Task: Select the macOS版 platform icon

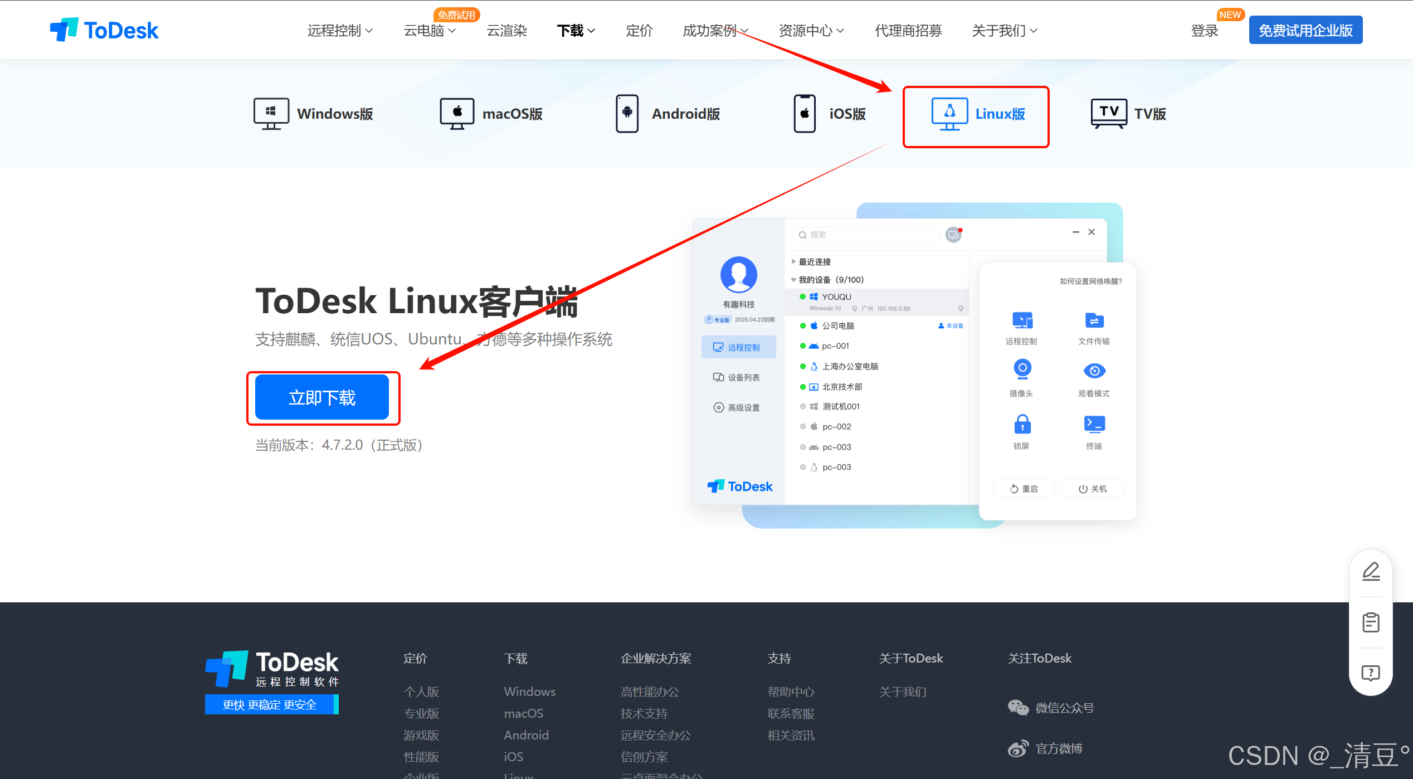Action: 456,114
